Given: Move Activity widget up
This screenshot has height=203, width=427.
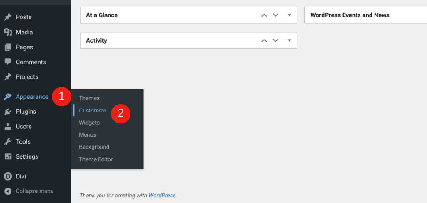Looking at the screenshot, I should [x=264, y=41].
